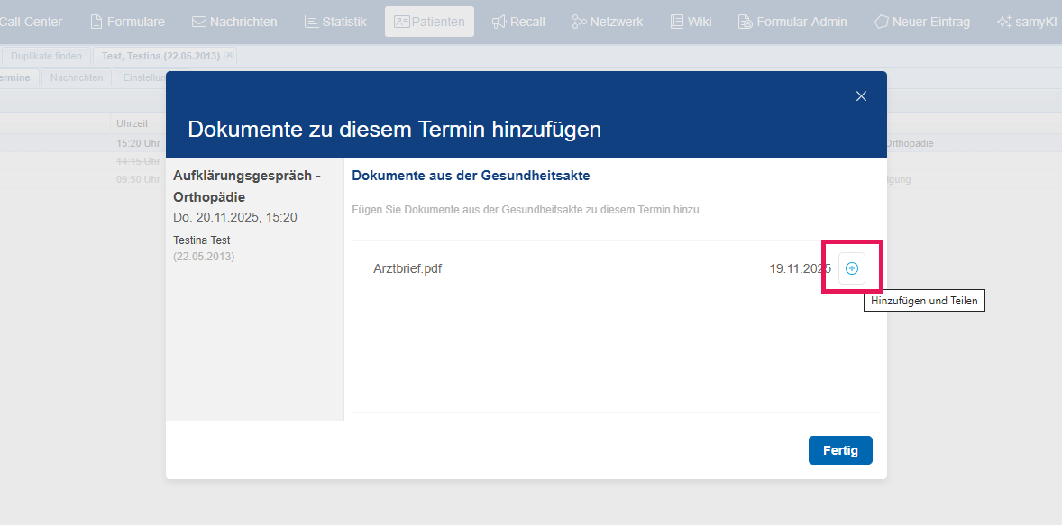Viewport: 1062px width, 525px height.
Task: Close the Test, Testina patient tab
Action: pos(229,56)
